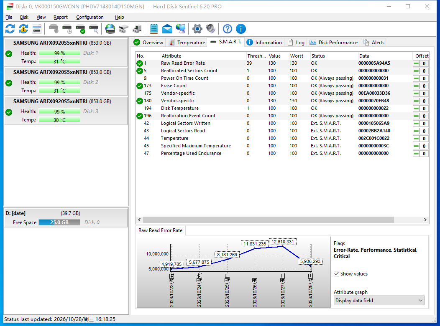
Task: Click the disk icon with magnifier
Action: 94,29
